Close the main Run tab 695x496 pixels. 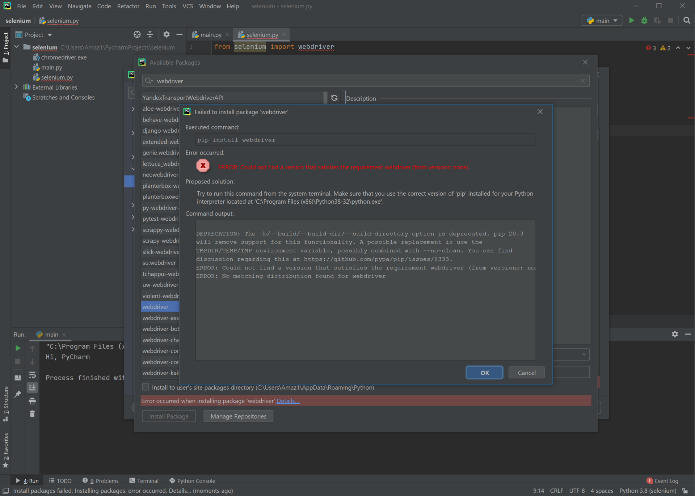pyautogui.click(x=64, y=335)
